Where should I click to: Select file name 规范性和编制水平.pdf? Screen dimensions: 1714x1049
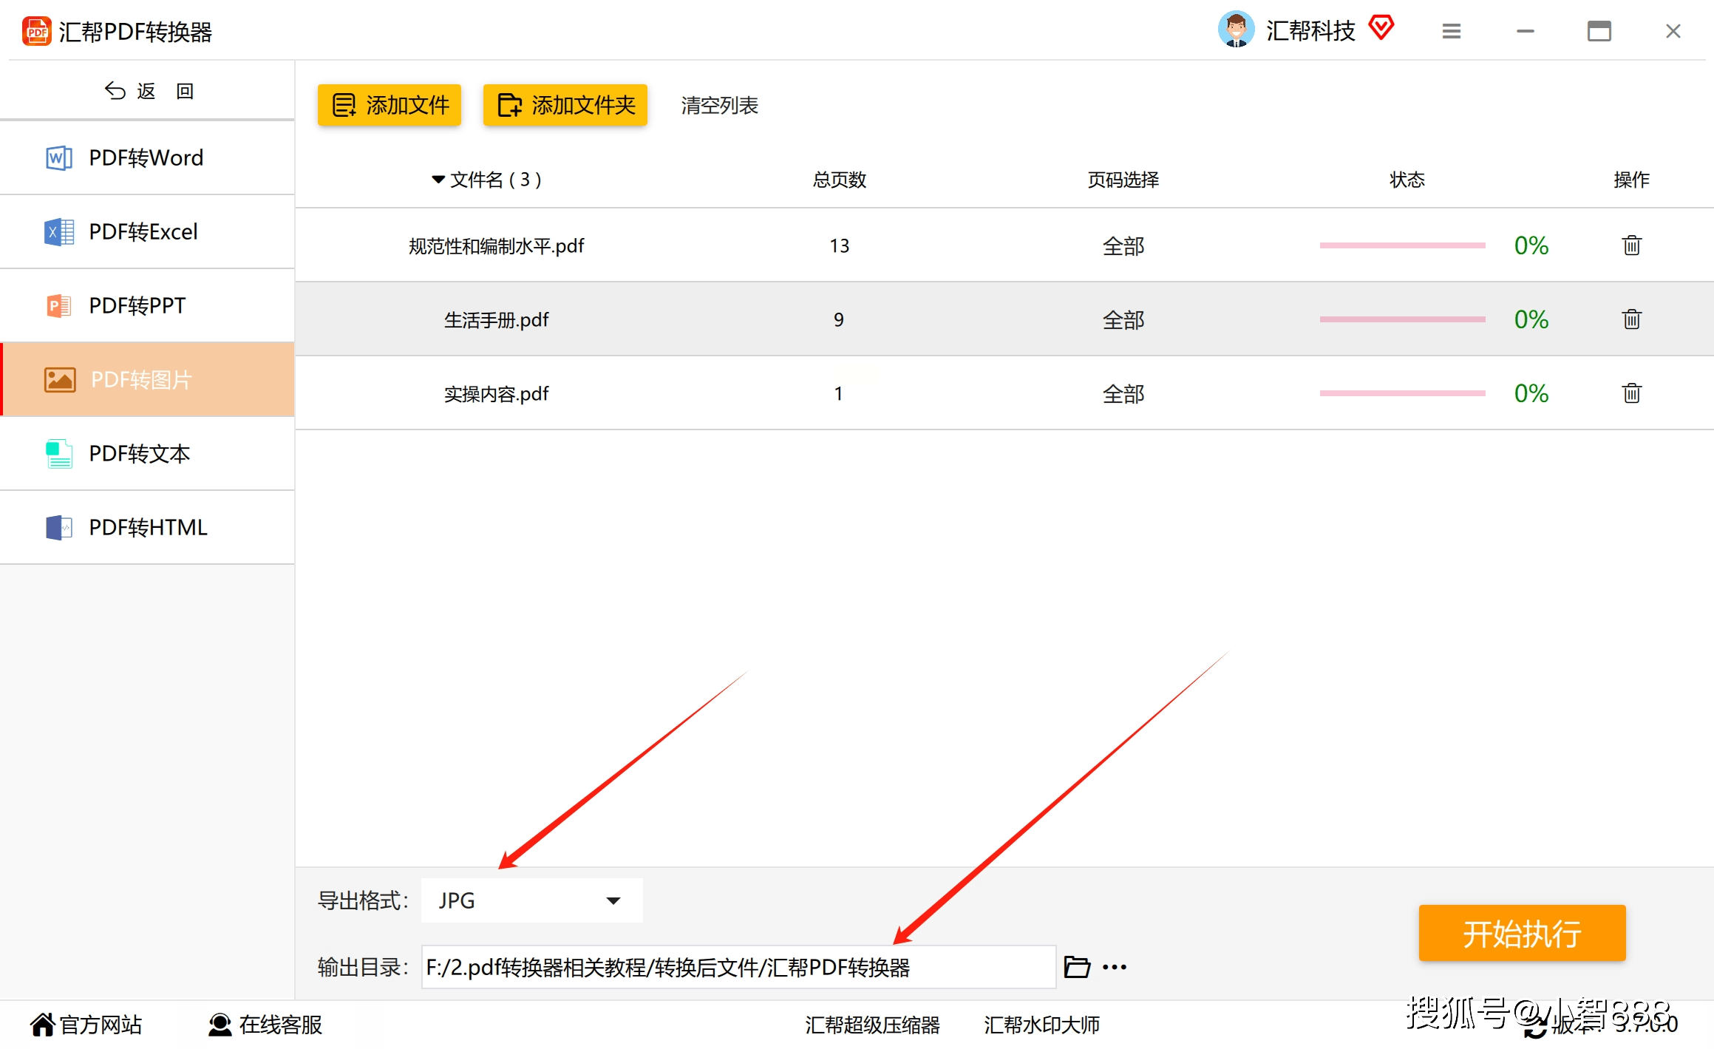pos(496,245)
